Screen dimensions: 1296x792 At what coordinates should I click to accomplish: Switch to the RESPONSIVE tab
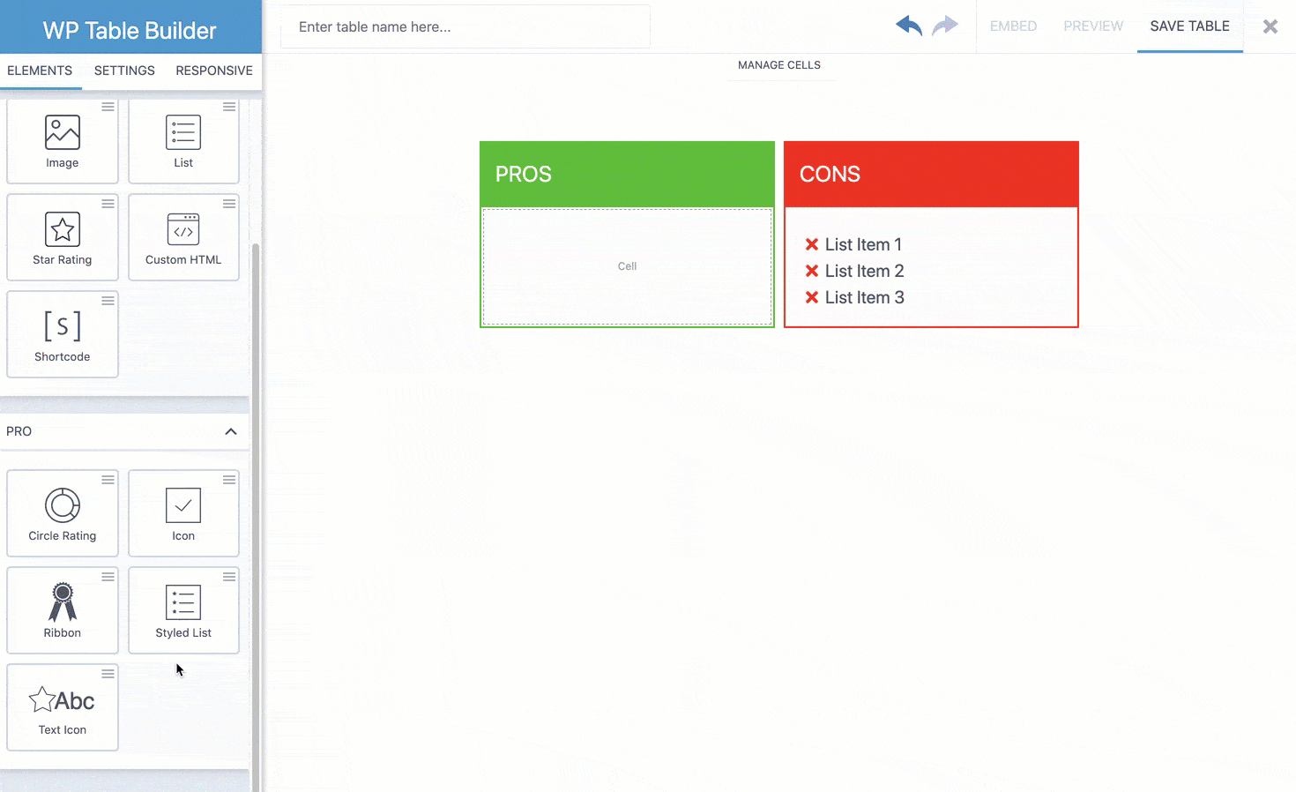click(214, 71)
